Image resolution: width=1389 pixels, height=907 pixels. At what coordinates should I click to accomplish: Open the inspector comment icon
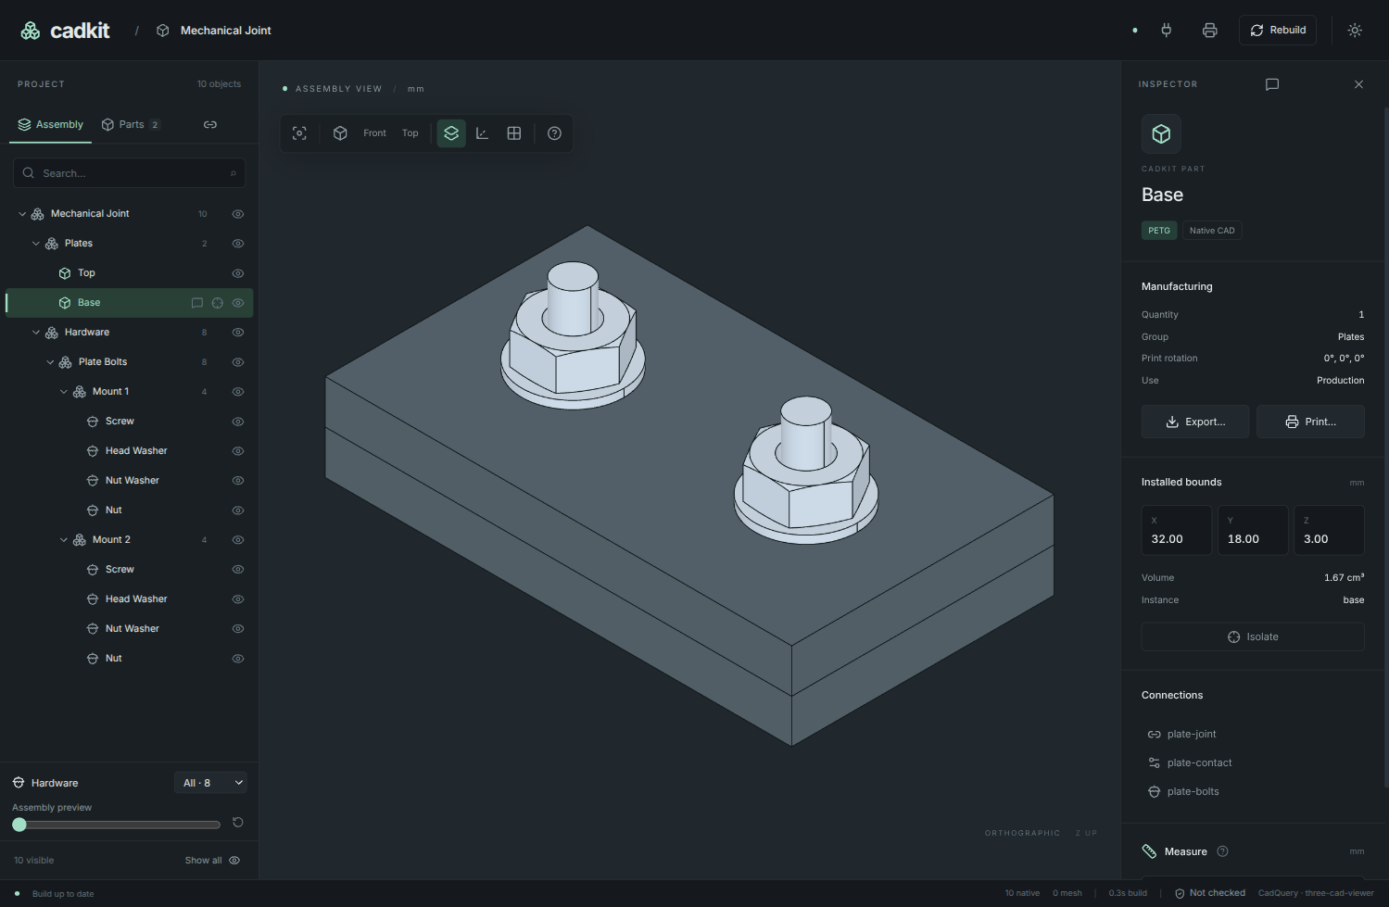(1272, 84)
